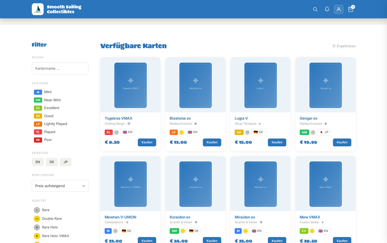Open the shopping cart icon
This screenshot has width=387, height=243.
click(350, 9)
